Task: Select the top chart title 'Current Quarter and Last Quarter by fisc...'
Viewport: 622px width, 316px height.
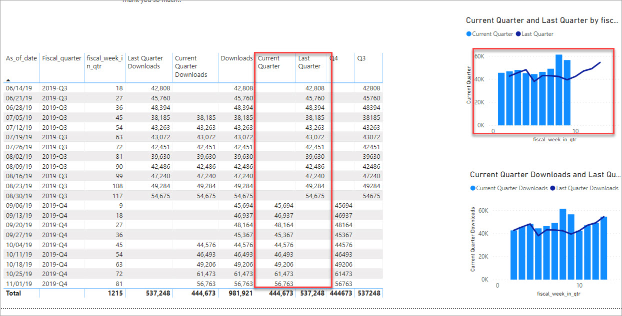Action: [x=541, y=20]
